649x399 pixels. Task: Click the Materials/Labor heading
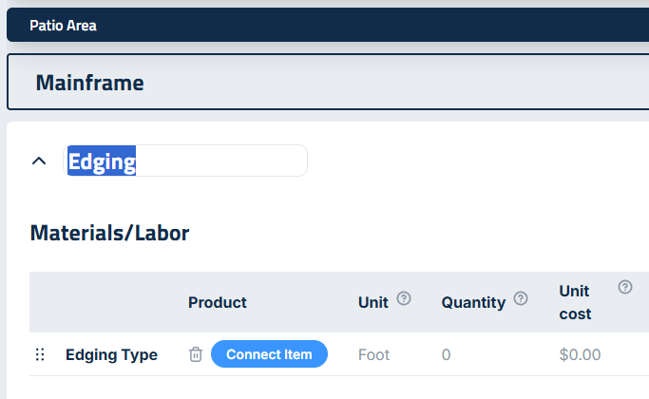(x=109, y=233)
